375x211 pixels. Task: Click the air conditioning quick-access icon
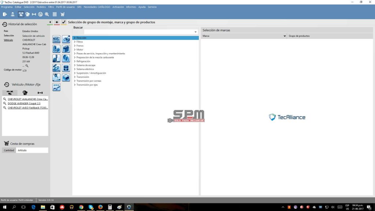66,68
